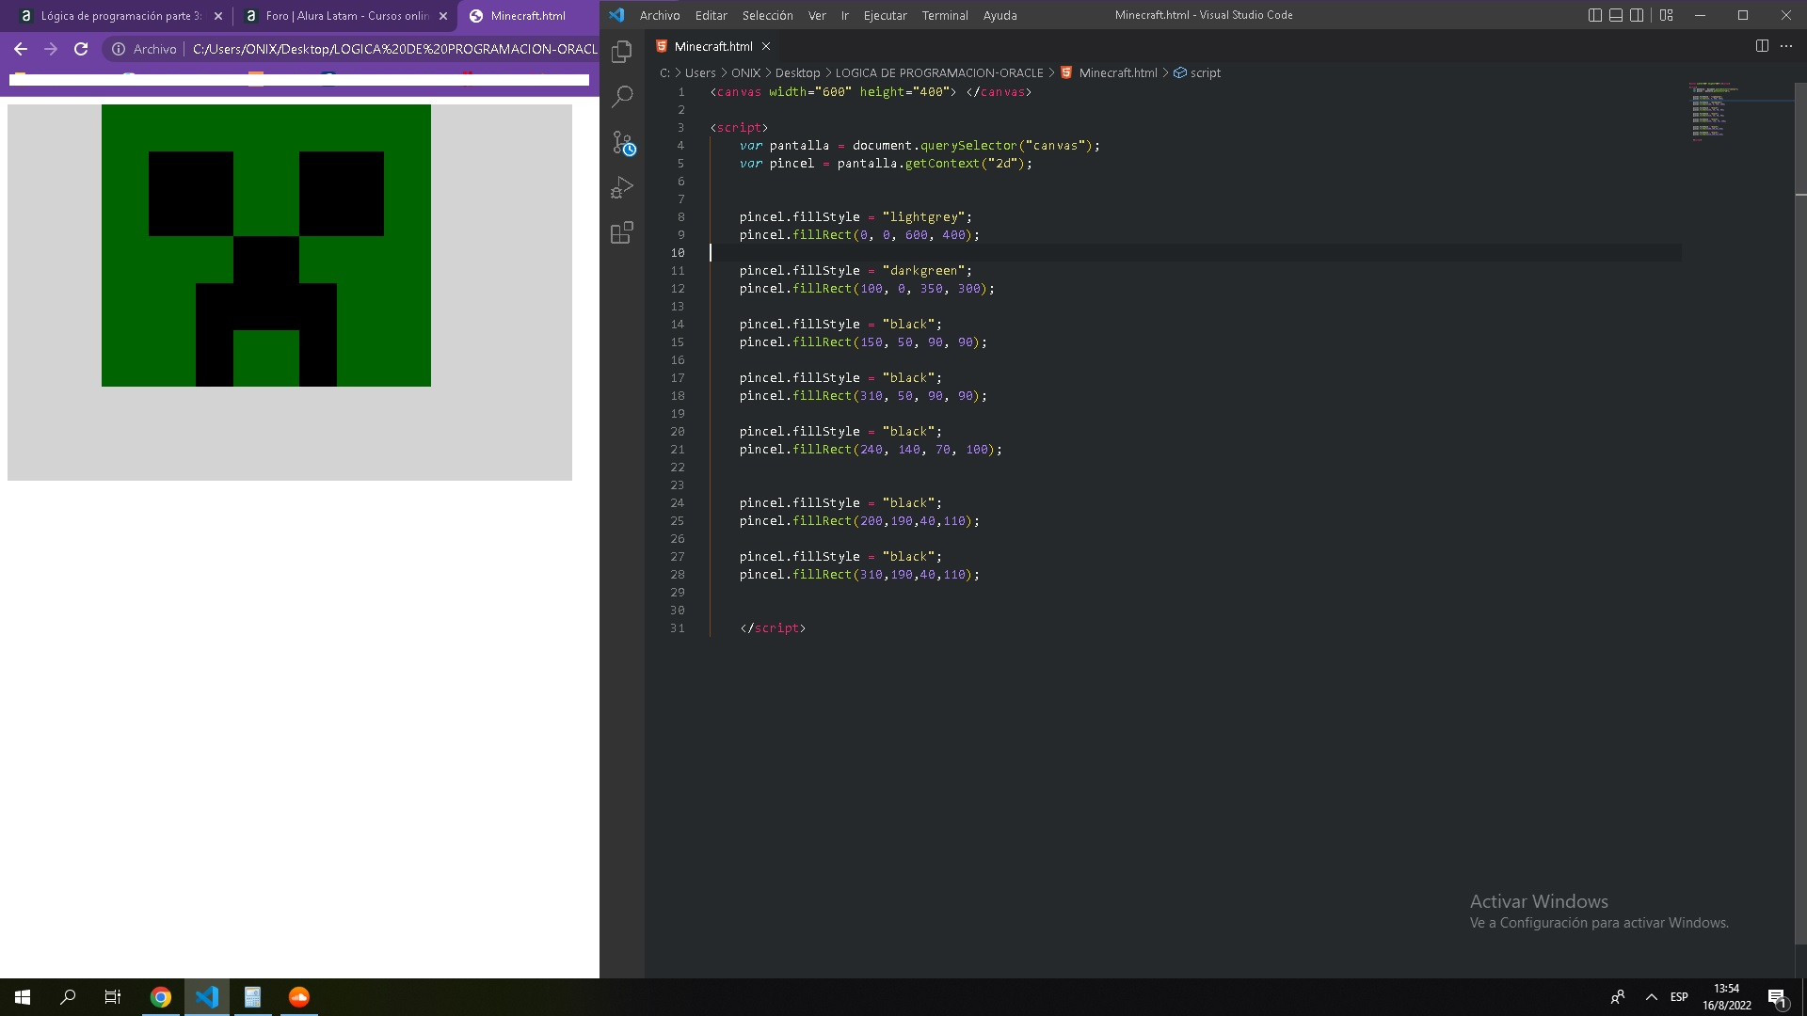Click the closing script tag on line 31
This screenshot has width=1807, height=1016.
pos(773,628)
